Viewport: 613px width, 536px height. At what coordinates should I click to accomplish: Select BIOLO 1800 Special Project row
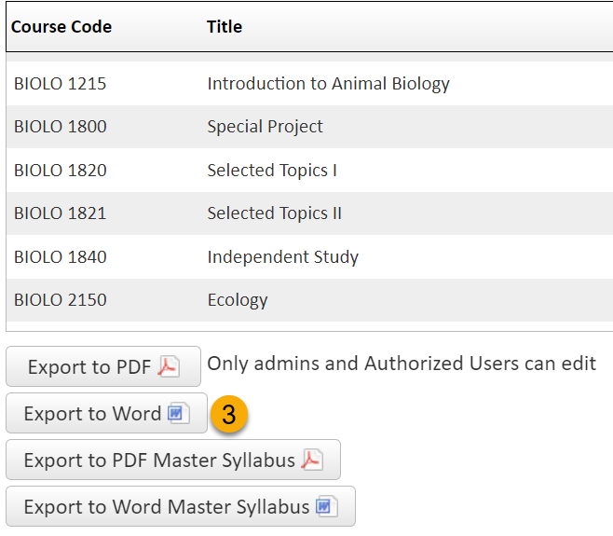click(309, 127)
